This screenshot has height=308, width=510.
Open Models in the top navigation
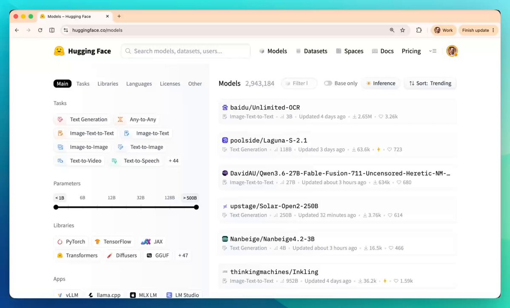click(273, 51)
